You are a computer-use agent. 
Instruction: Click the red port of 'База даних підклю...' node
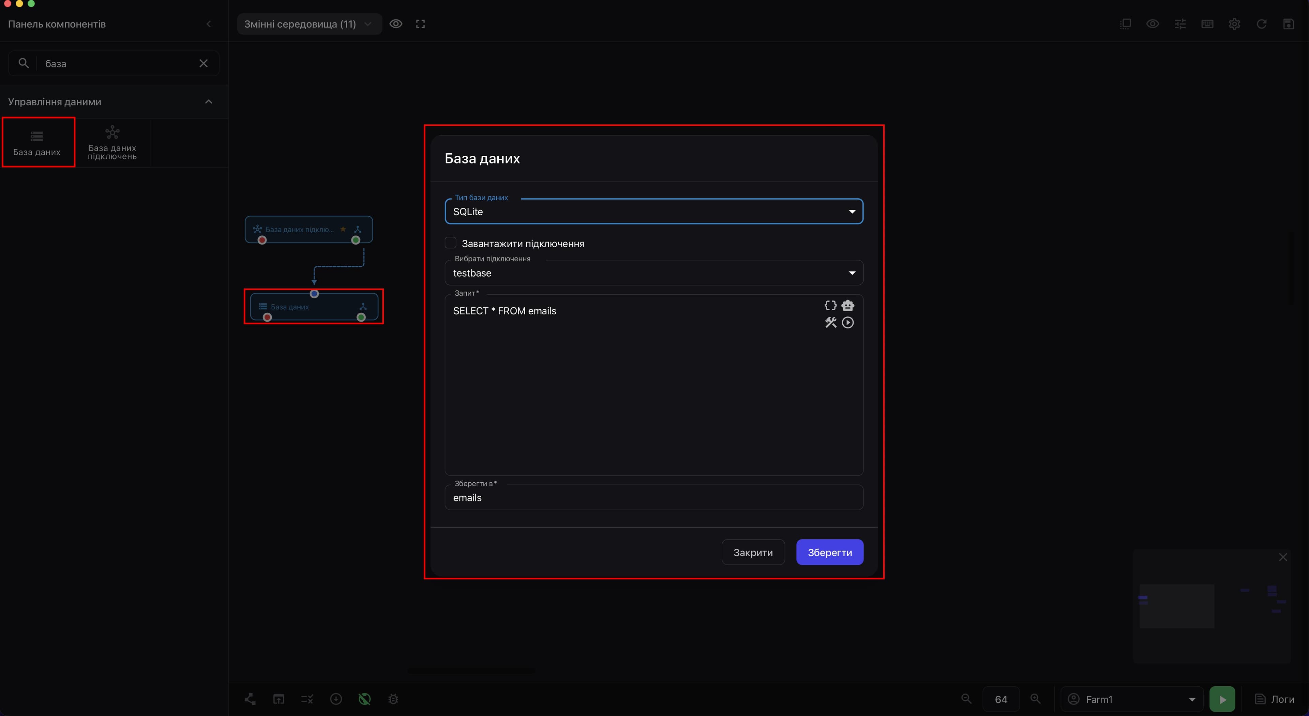262,240
